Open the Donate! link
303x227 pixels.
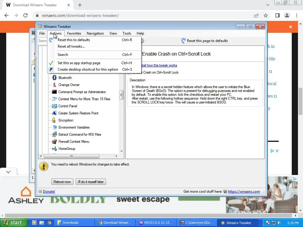click(49, 192)
